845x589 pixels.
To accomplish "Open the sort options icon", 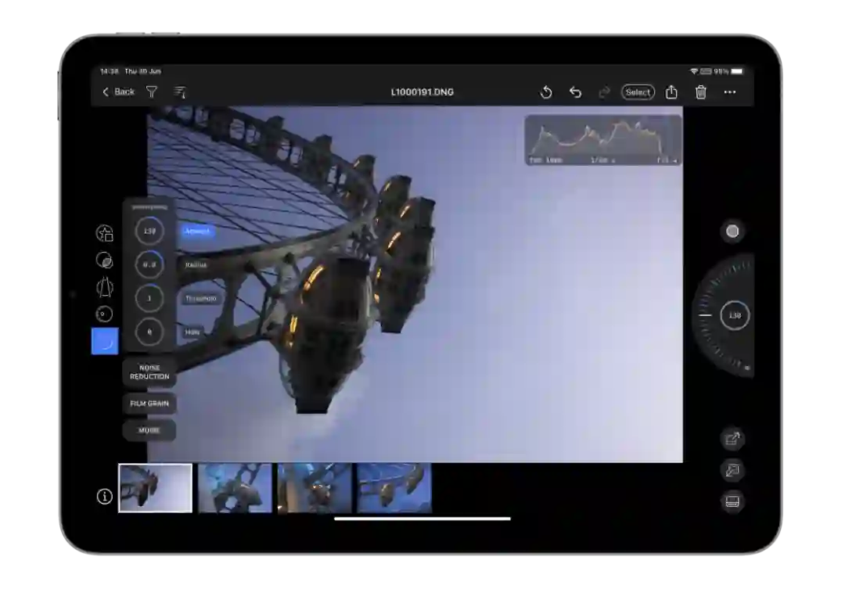I will click(180, 92).
